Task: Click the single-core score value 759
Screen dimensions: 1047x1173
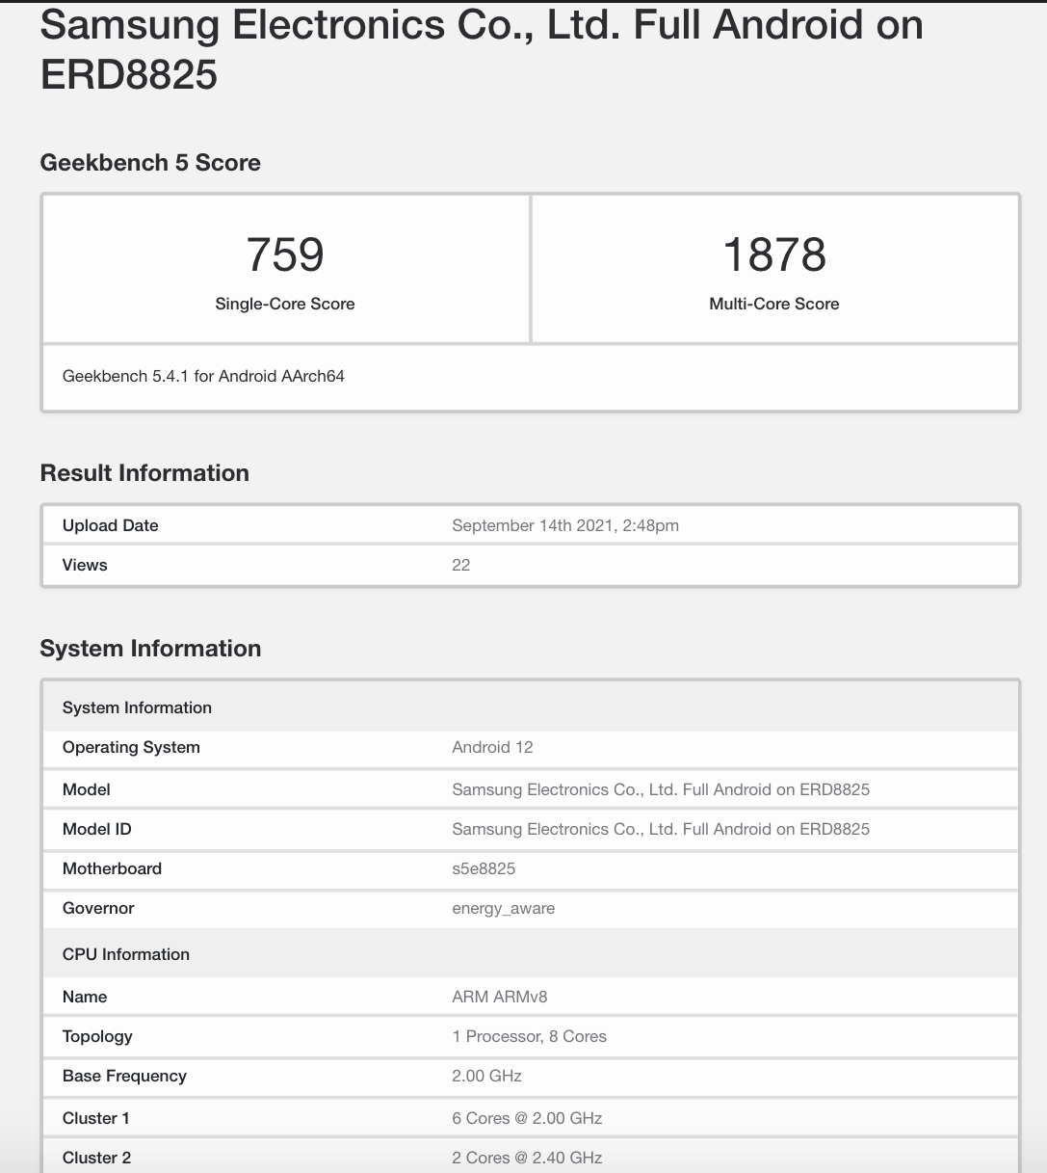Action: click(285, 254)
